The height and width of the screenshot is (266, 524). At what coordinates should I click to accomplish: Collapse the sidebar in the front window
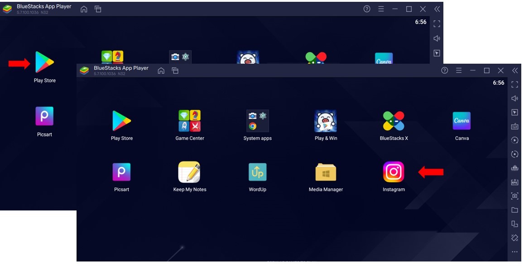pos(514,70)
